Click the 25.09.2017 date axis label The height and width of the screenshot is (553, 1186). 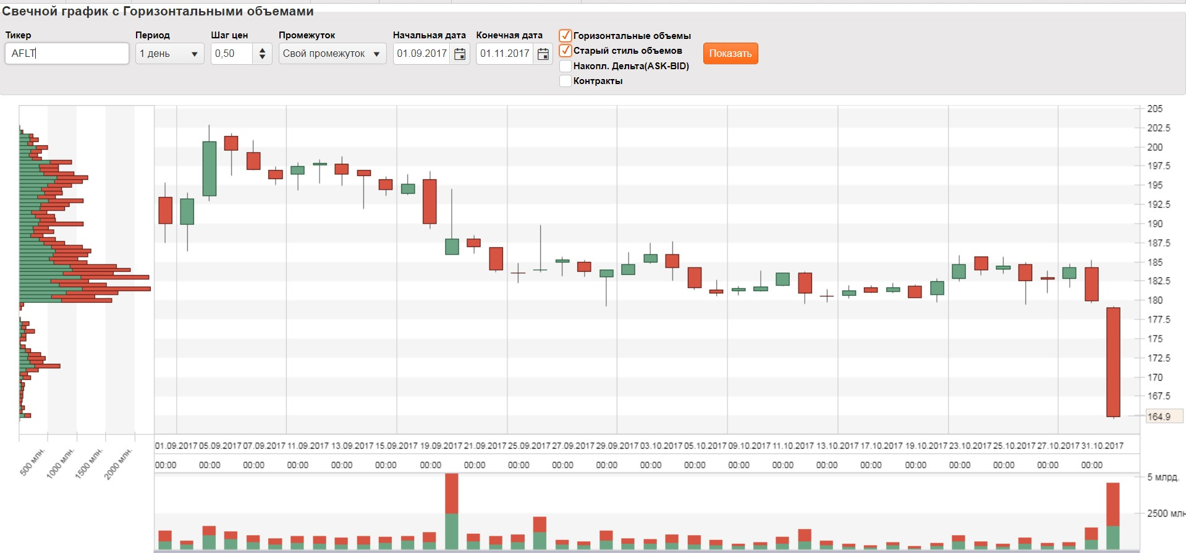[529, 445]
